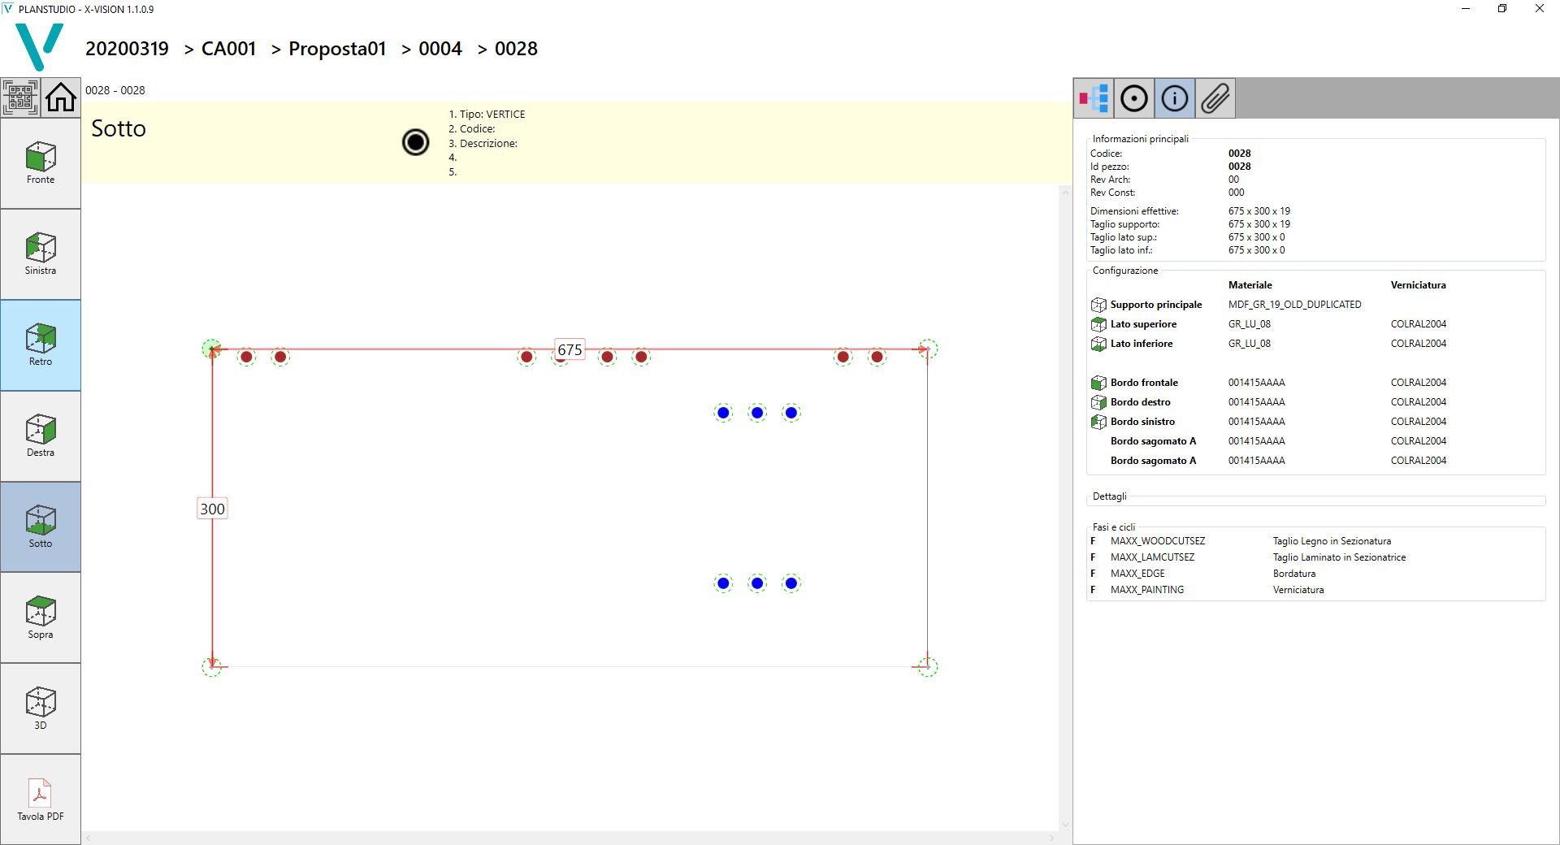Show the Destra face view
The height and width of the screenshot is (845, 1560).
(41, 436)
